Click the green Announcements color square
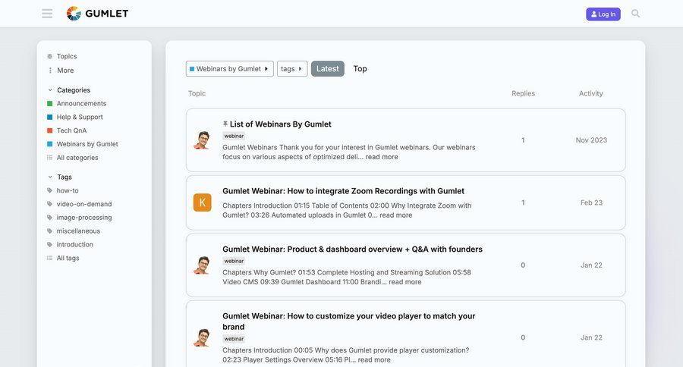The height and width of the screenshot is (367, 683). (49, 103)
